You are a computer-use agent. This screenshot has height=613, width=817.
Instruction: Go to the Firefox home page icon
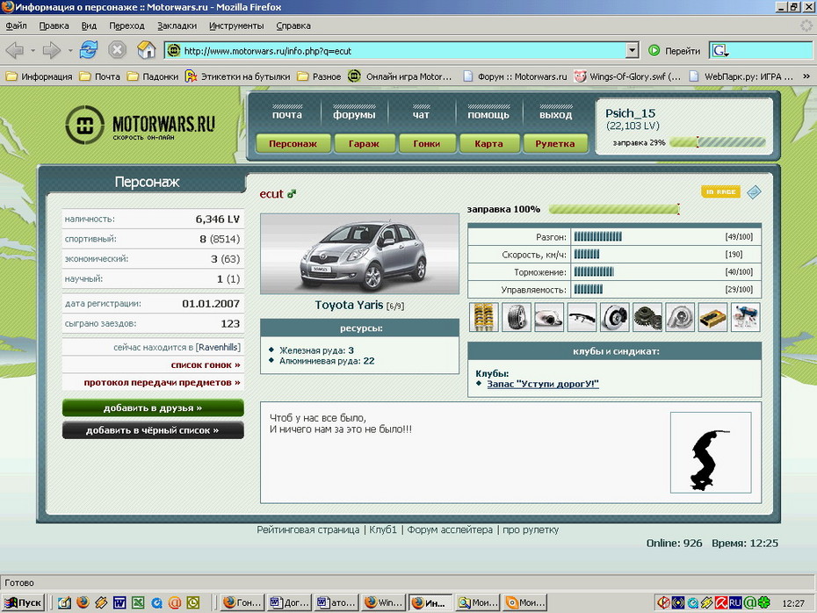click(147, 50)
